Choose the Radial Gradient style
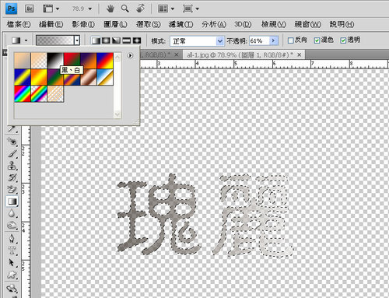389x298 pixels. click(x=106, y=40)
